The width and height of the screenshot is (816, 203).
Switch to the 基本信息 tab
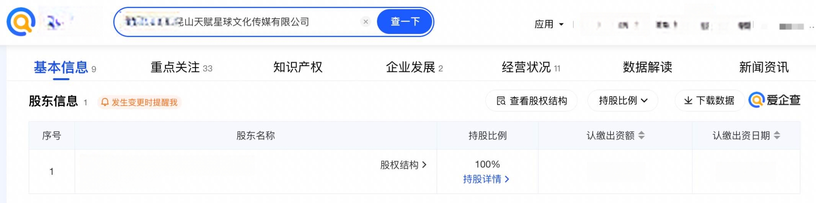coord(61,67)
